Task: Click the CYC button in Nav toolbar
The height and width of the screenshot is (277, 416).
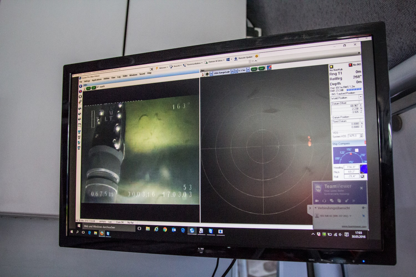Action: pos(254,69)
